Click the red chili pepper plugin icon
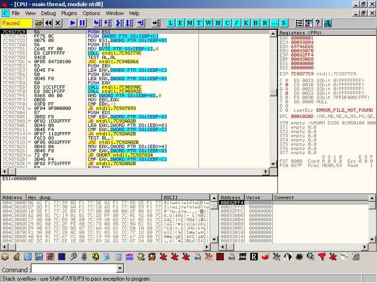 pos(265,257)
